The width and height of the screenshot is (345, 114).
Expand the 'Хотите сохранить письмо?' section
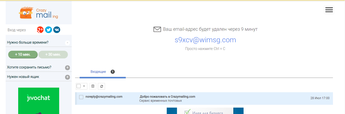(67, 68)
